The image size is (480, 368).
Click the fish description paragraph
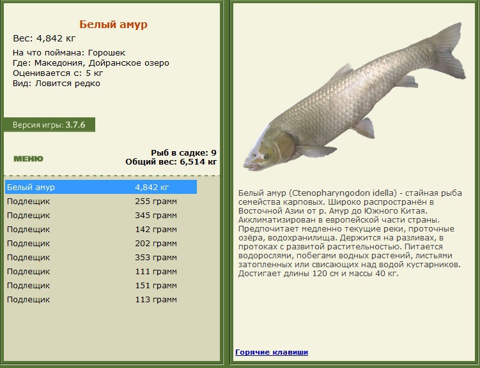click(x=350, y=233)
